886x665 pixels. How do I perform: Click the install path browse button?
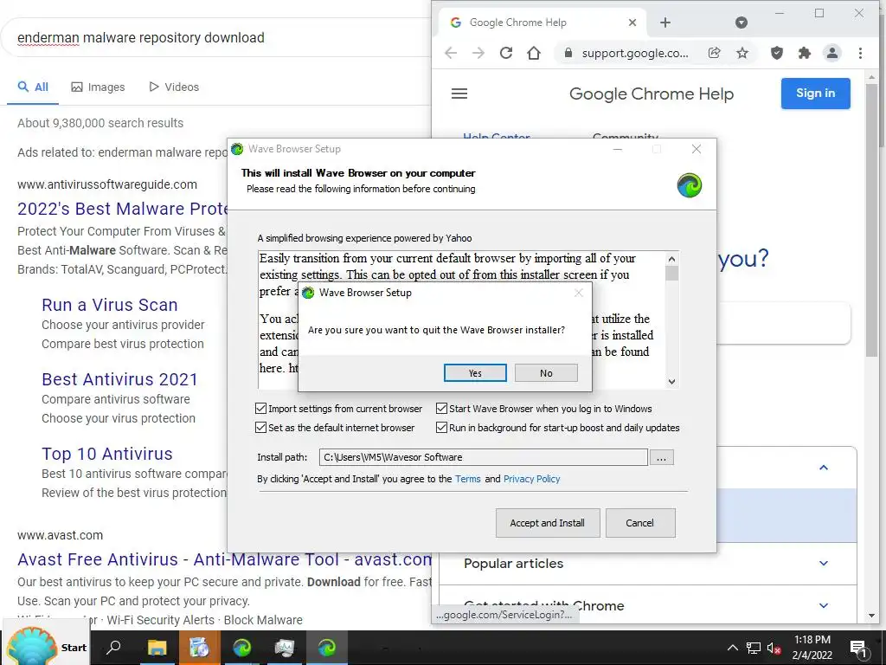(x=661, y=457)
